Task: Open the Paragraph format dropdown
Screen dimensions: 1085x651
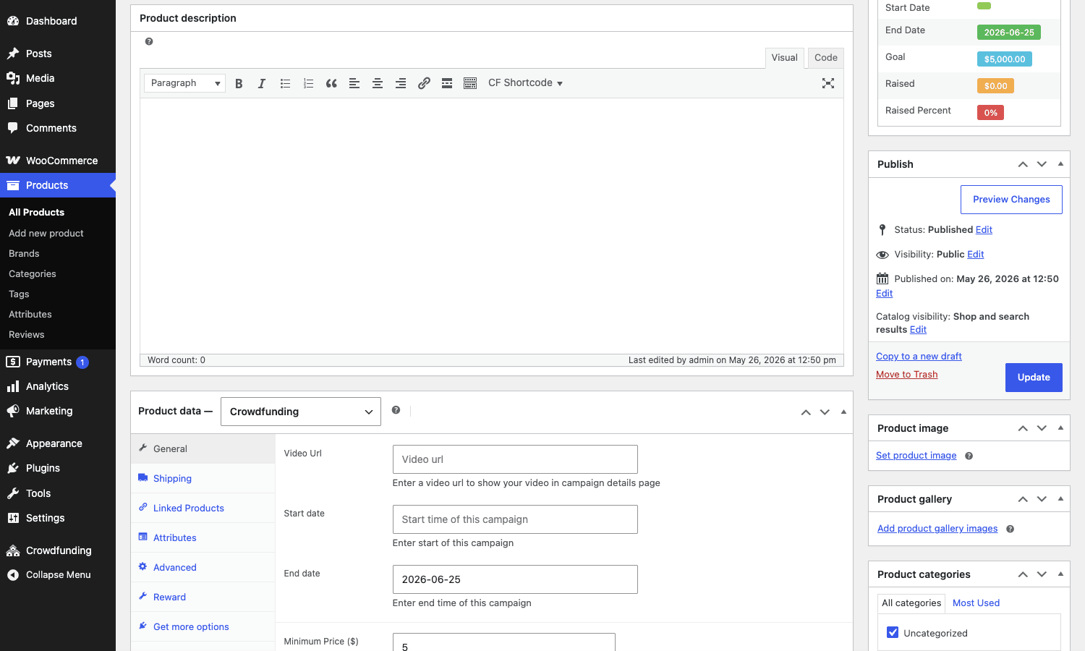Action: [184, 83]
